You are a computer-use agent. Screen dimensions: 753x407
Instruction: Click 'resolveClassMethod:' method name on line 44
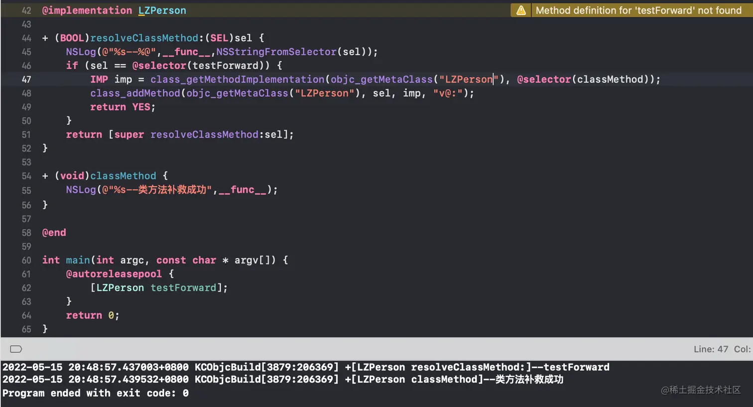(147, 38)
